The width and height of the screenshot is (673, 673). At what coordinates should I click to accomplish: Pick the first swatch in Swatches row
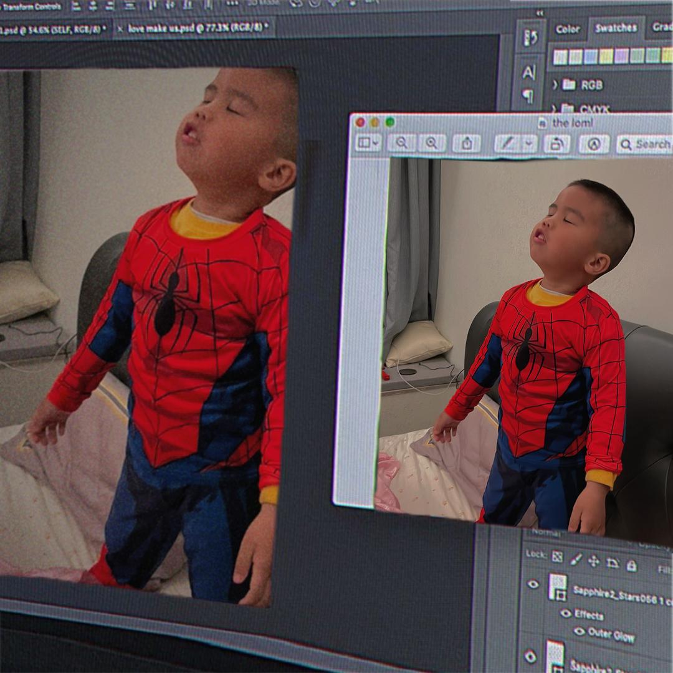click(x=560, y=57)
